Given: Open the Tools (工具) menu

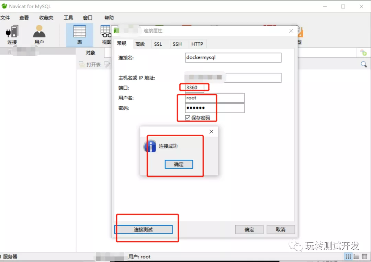Looking at the screenshot, I should click(x=68, y=18).
